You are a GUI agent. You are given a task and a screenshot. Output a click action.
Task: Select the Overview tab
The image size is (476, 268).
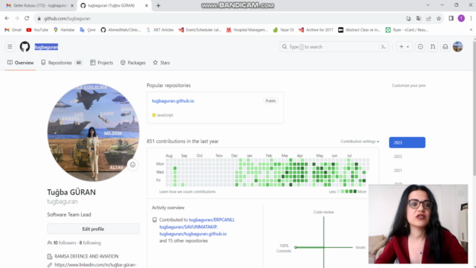pos(20,63)
